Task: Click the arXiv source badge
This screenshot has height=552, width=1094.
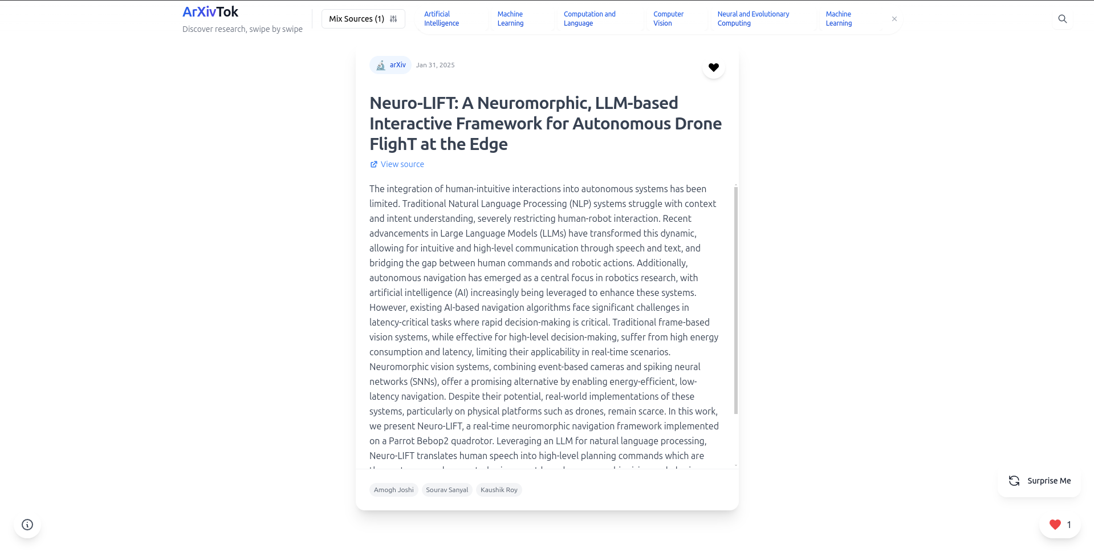Action: (391, 65)
